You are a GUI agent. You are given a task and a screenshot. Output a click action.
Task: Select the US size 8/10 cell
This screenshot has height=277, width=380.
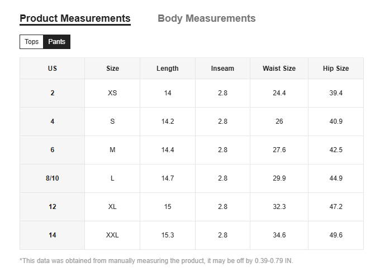point(53,178)
